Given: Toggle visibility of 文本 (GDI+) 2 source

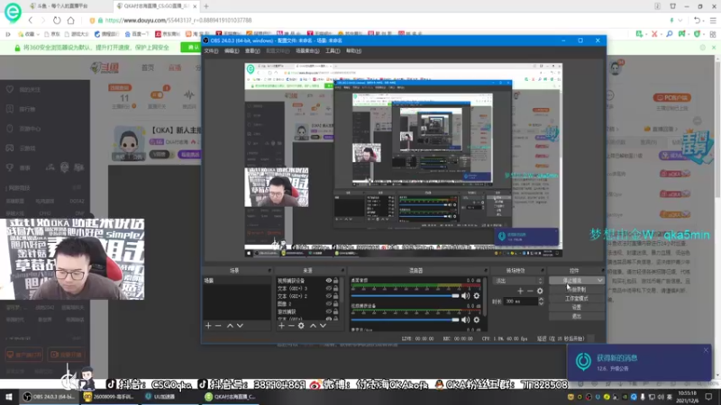Looking at the screenshot, I should tap(328, 296).
